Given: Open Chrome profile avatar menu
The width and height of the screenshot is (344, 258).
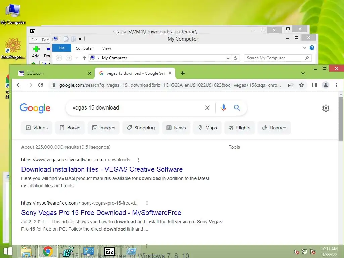Looking at the screenshot, I should click(x=326, y=85).
